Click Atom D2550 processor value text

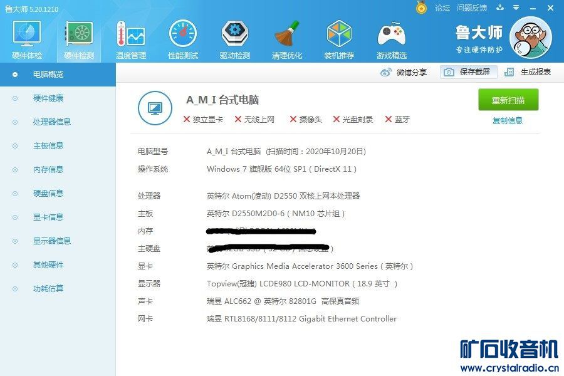click(x=283, y=196)
